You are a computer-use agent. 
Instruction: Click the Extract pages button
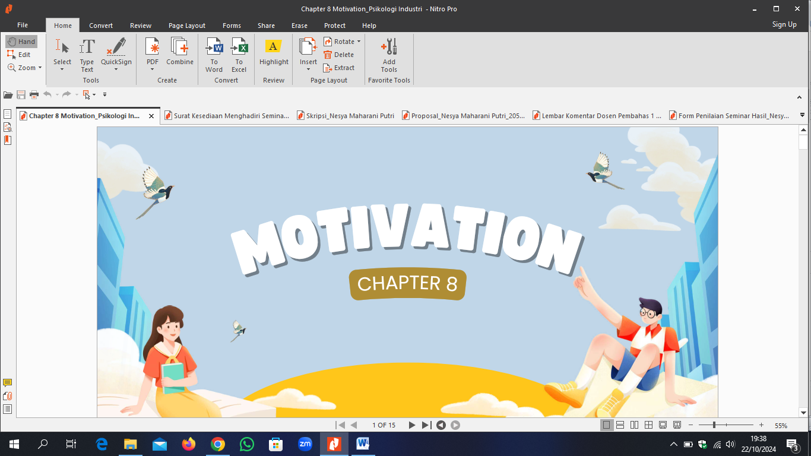pos(339,68)
